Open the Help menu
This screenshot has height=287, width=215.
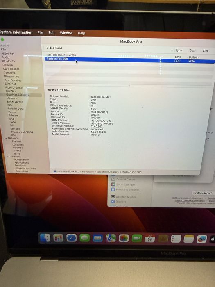pos(81,33)
